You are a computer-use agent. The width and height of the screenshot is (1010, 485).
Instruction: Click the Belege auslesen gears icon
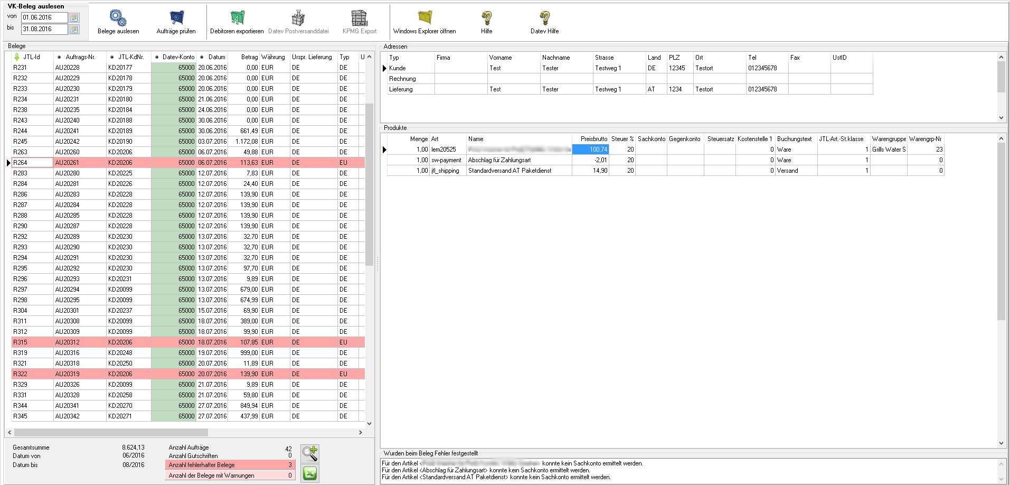click(x=118, y=18)
